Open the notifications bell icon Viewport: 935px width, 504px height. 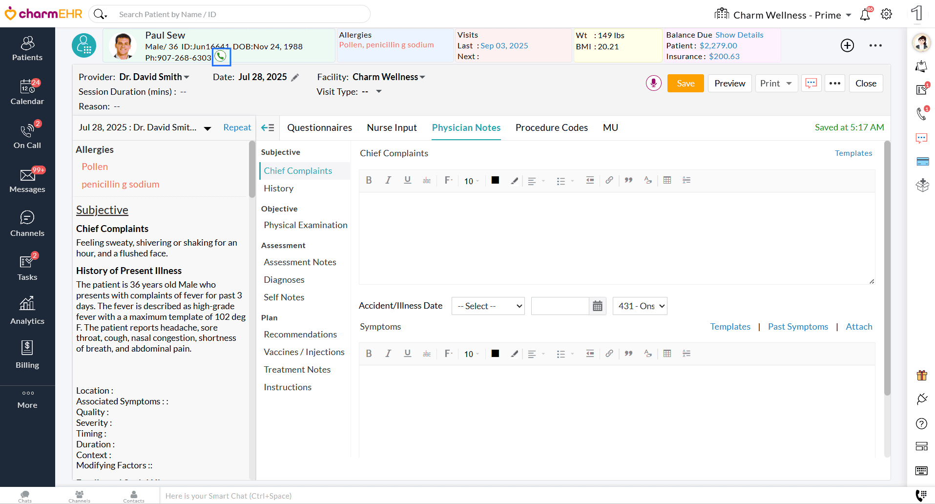pyautogui.click(x=865, y=15)
